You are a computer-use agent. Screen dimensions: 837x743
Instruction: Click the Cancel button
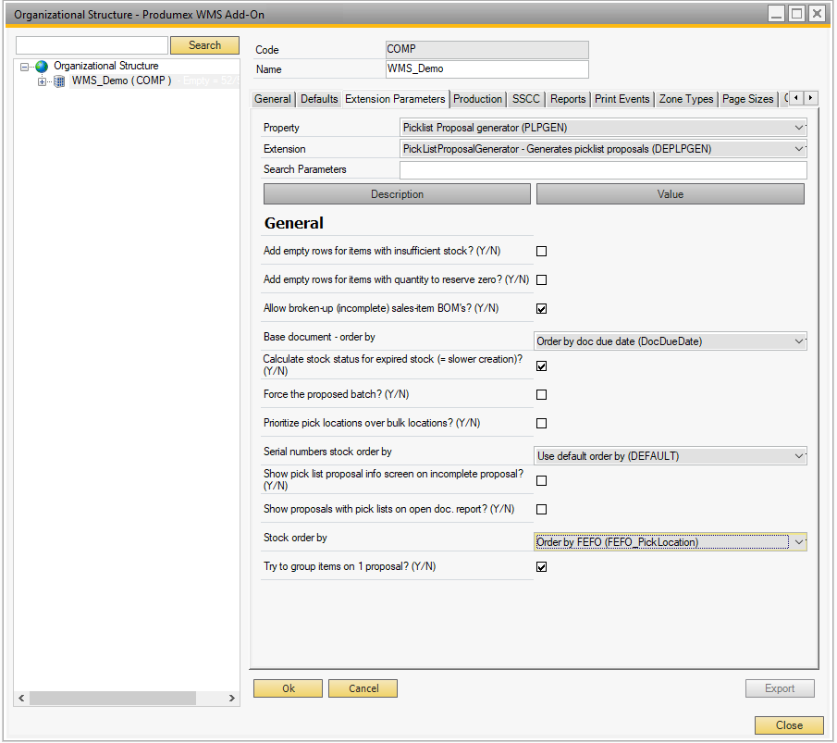[363, 688]
